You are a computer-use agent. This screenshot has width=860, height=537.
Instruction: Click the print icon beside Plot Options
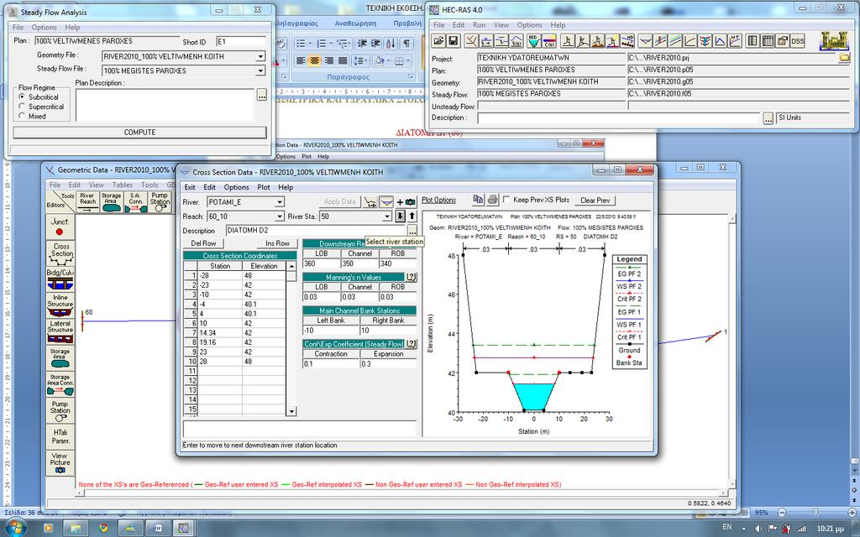(x=492, y=200)
